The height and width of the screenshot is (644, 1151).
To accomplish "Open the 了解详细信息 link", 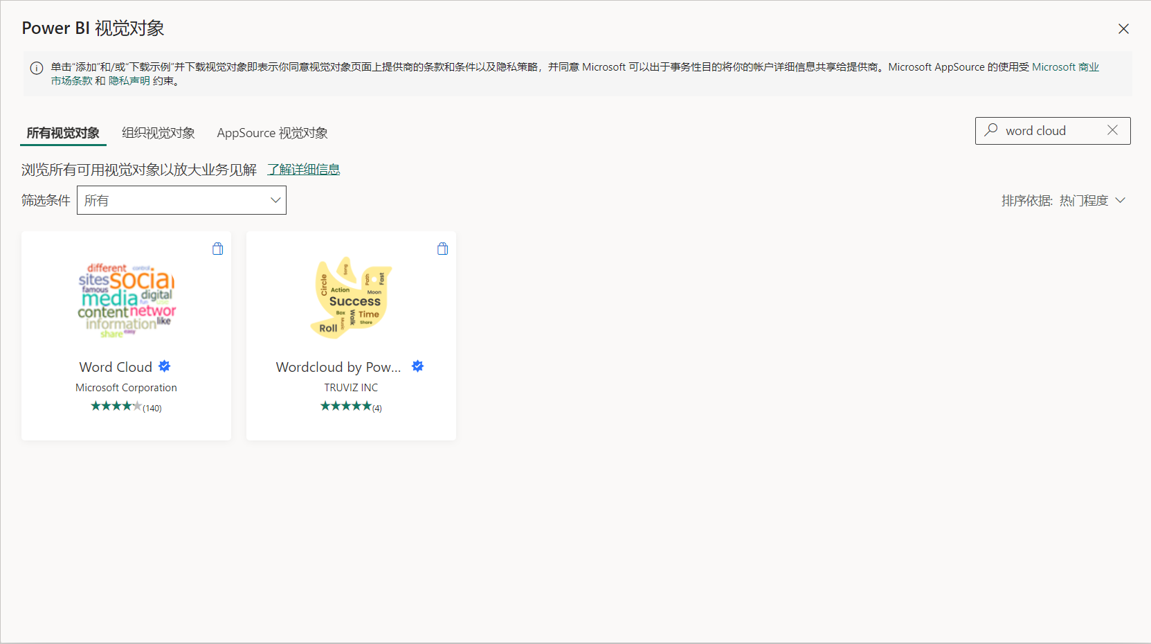I will 304,170.
